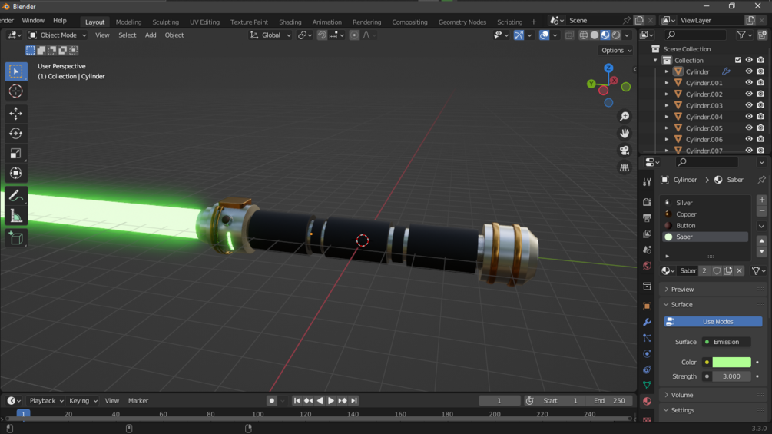Choose the Measure tool
The height and width of the screenshot is (434, 772).
(x=16, y=216)
